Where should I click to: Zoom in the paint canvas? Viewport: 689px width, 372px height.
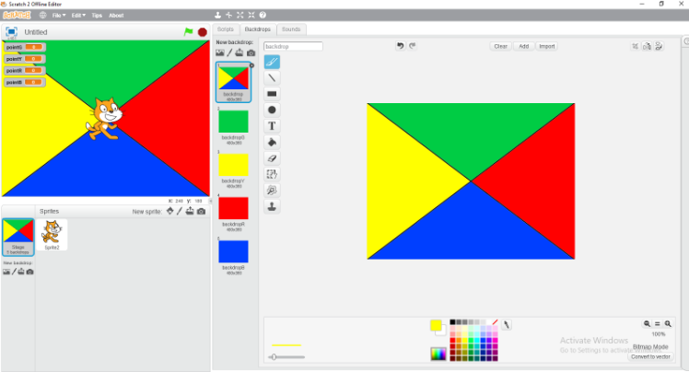668,324
